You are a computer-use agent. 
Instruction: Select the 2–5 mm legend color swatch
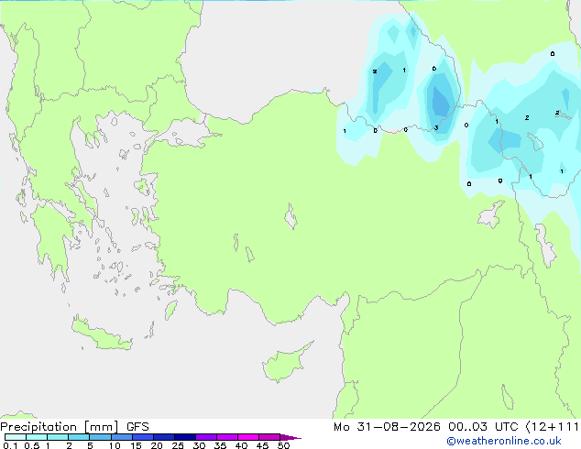pos(79,437)
